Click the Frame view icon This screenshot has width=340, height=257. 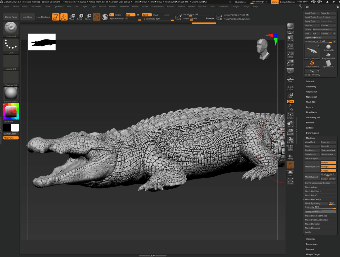pos(290,116)
